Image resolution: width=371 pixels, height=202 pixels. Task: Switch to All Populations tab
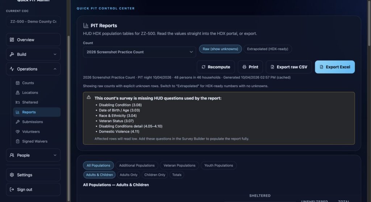99,166
